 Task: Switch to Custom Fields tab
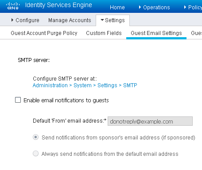click(104, 33)
